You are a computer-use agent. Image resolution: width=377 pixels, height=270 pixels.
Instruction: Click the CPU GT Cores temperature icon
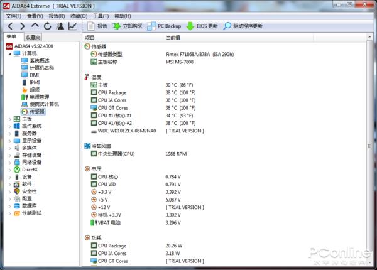[x=94, y=108]
